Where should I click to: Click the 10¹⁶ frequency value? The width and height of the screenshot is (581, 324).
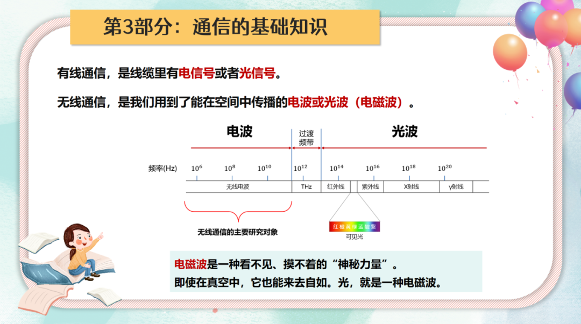372,168
